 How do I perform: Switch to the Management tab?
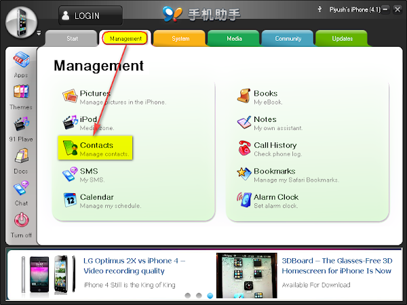pos(125,39)
